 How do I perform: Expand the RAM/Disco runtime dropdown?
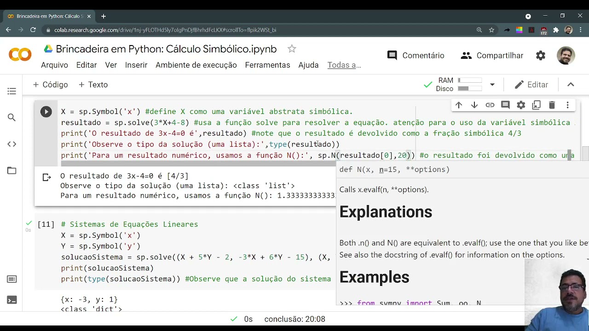[x=492, y=85]
